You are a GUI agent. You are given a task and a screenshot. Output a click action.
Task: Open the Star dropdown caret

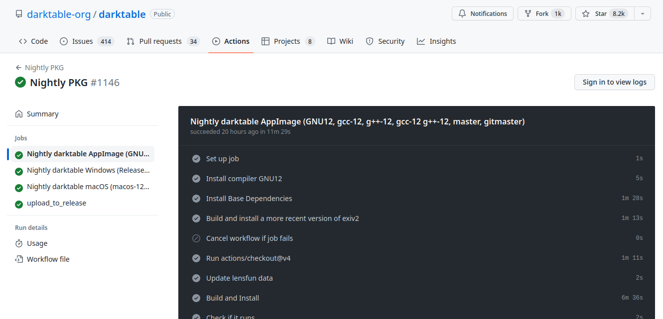click(x=643, y=13)
